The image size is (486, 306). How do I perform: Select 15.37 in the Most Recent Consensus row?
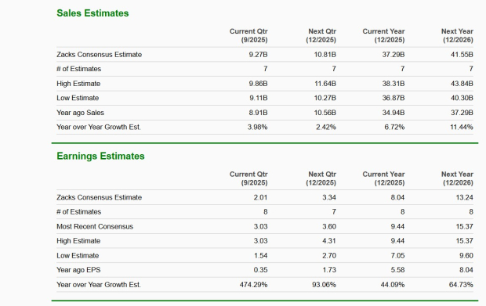click(464, 226)
